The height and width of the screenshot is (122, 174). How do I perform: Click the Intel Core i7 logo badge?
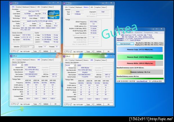coord(53,15)
